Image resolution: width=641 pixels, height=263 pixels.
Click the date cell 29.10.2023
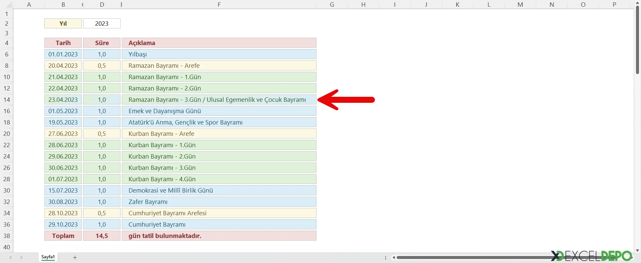[63, 224]
